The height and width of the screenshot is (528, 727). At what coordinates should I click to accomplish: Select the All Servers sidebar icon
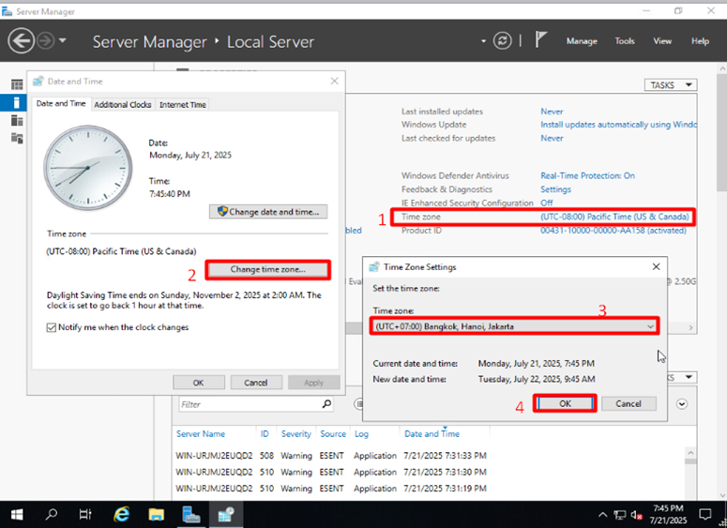tap(17, 121)
